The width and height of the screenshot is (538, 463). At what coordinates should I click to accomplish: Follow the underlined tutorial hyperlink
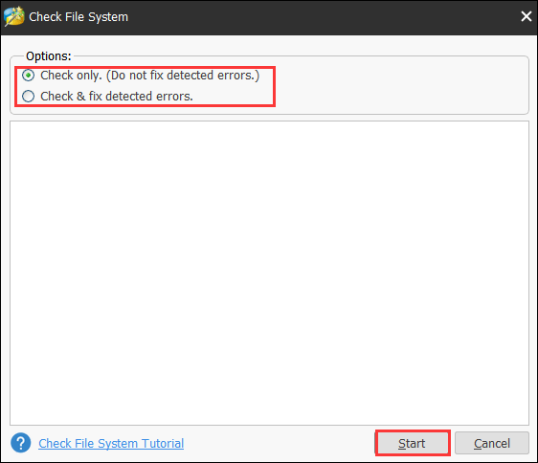111,444
